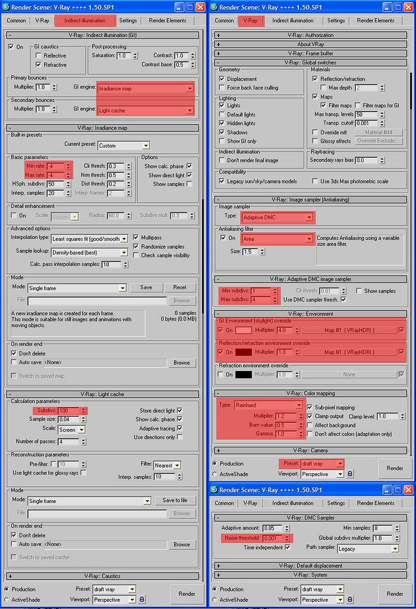Toggle the Displacement checkbox
The image size is (416, 609).
point(222,78)
